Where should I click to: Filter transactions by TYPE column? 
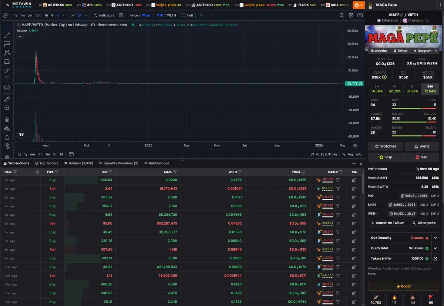point(57,172)
